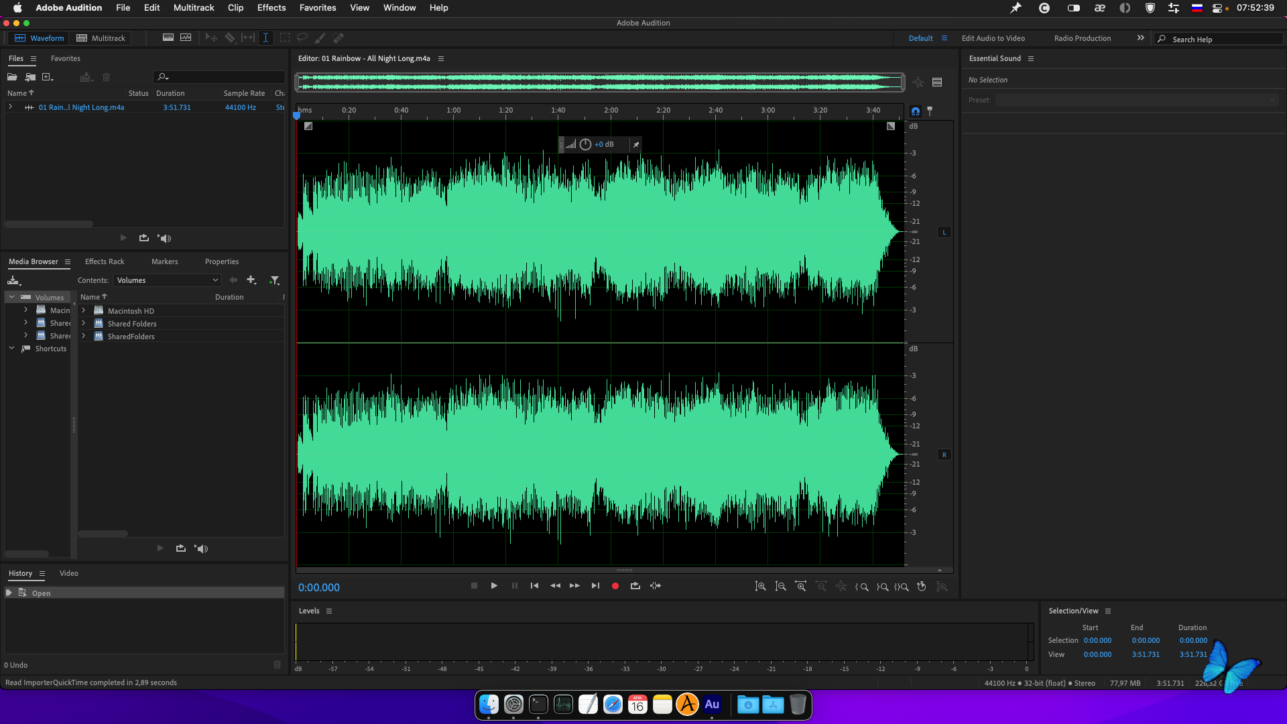
Task: Toggle right channel R enable button
Action: (x=944, y=455)
